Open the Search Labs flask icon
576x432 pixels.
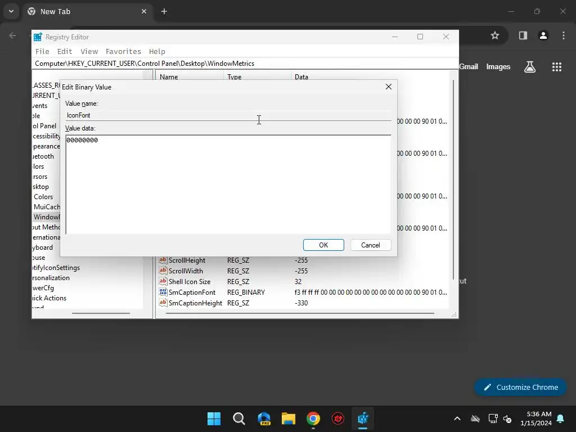pyautogui.click(x=530, y=67)
